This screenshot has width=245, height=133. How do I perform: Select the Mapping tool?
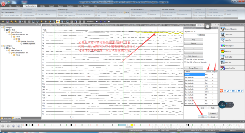[232, 51]
